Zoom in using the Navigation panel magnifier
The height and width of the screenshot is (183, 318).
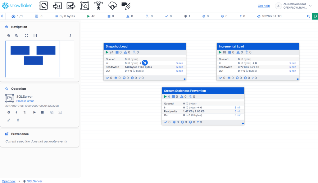coord(9,36)
